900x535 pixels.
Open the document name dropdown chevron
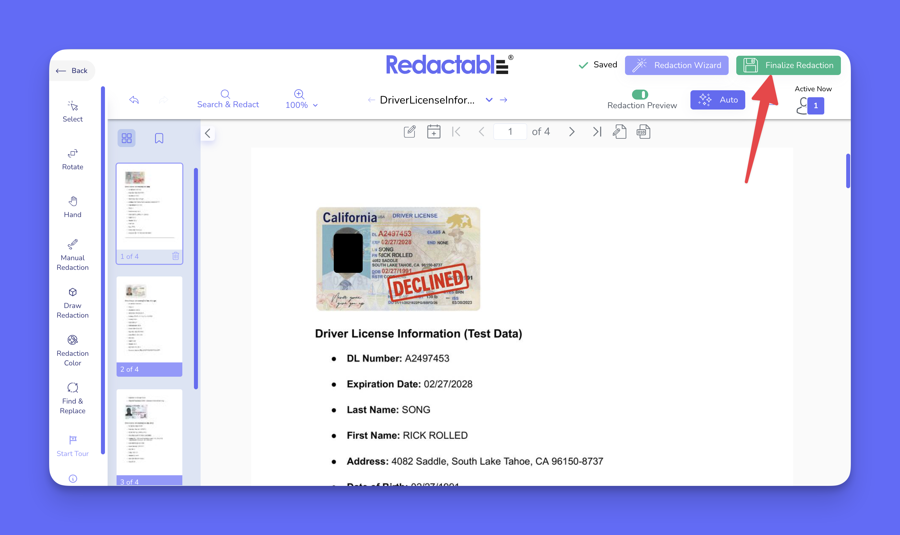pyautogui.click(x=489, y=100)
